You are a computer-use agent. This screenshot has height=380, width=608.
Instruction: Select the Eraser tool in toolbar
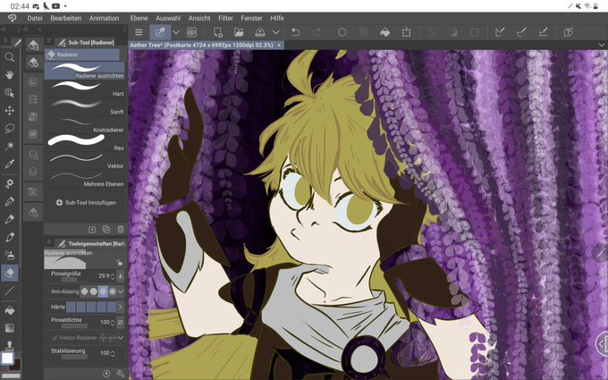point(9,273)
